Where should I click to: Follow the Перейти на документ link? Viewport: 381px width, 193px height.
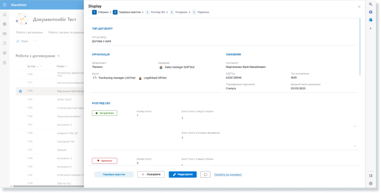tap(228, 175)
